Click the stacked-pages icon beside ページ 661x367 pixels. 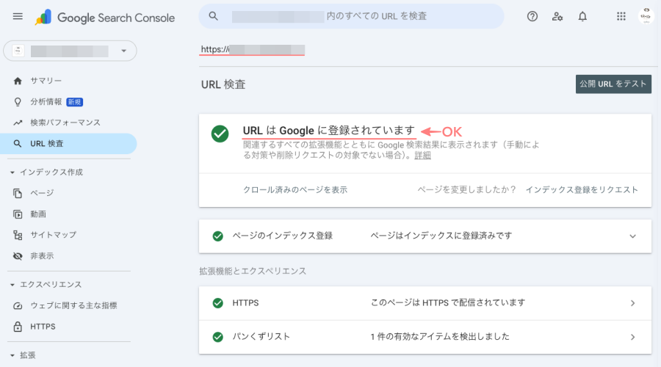point(18,193)
